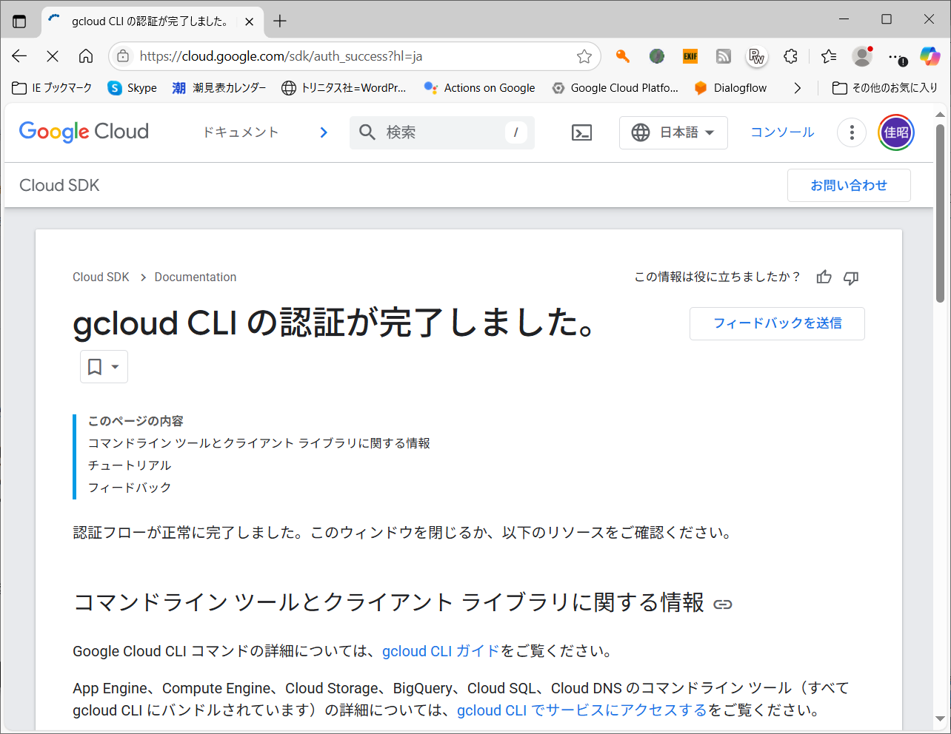This screenshot has height=734, width=951.
Task: Open Google Cloud three-dot settings menu
Action: [x=852, y=132]
